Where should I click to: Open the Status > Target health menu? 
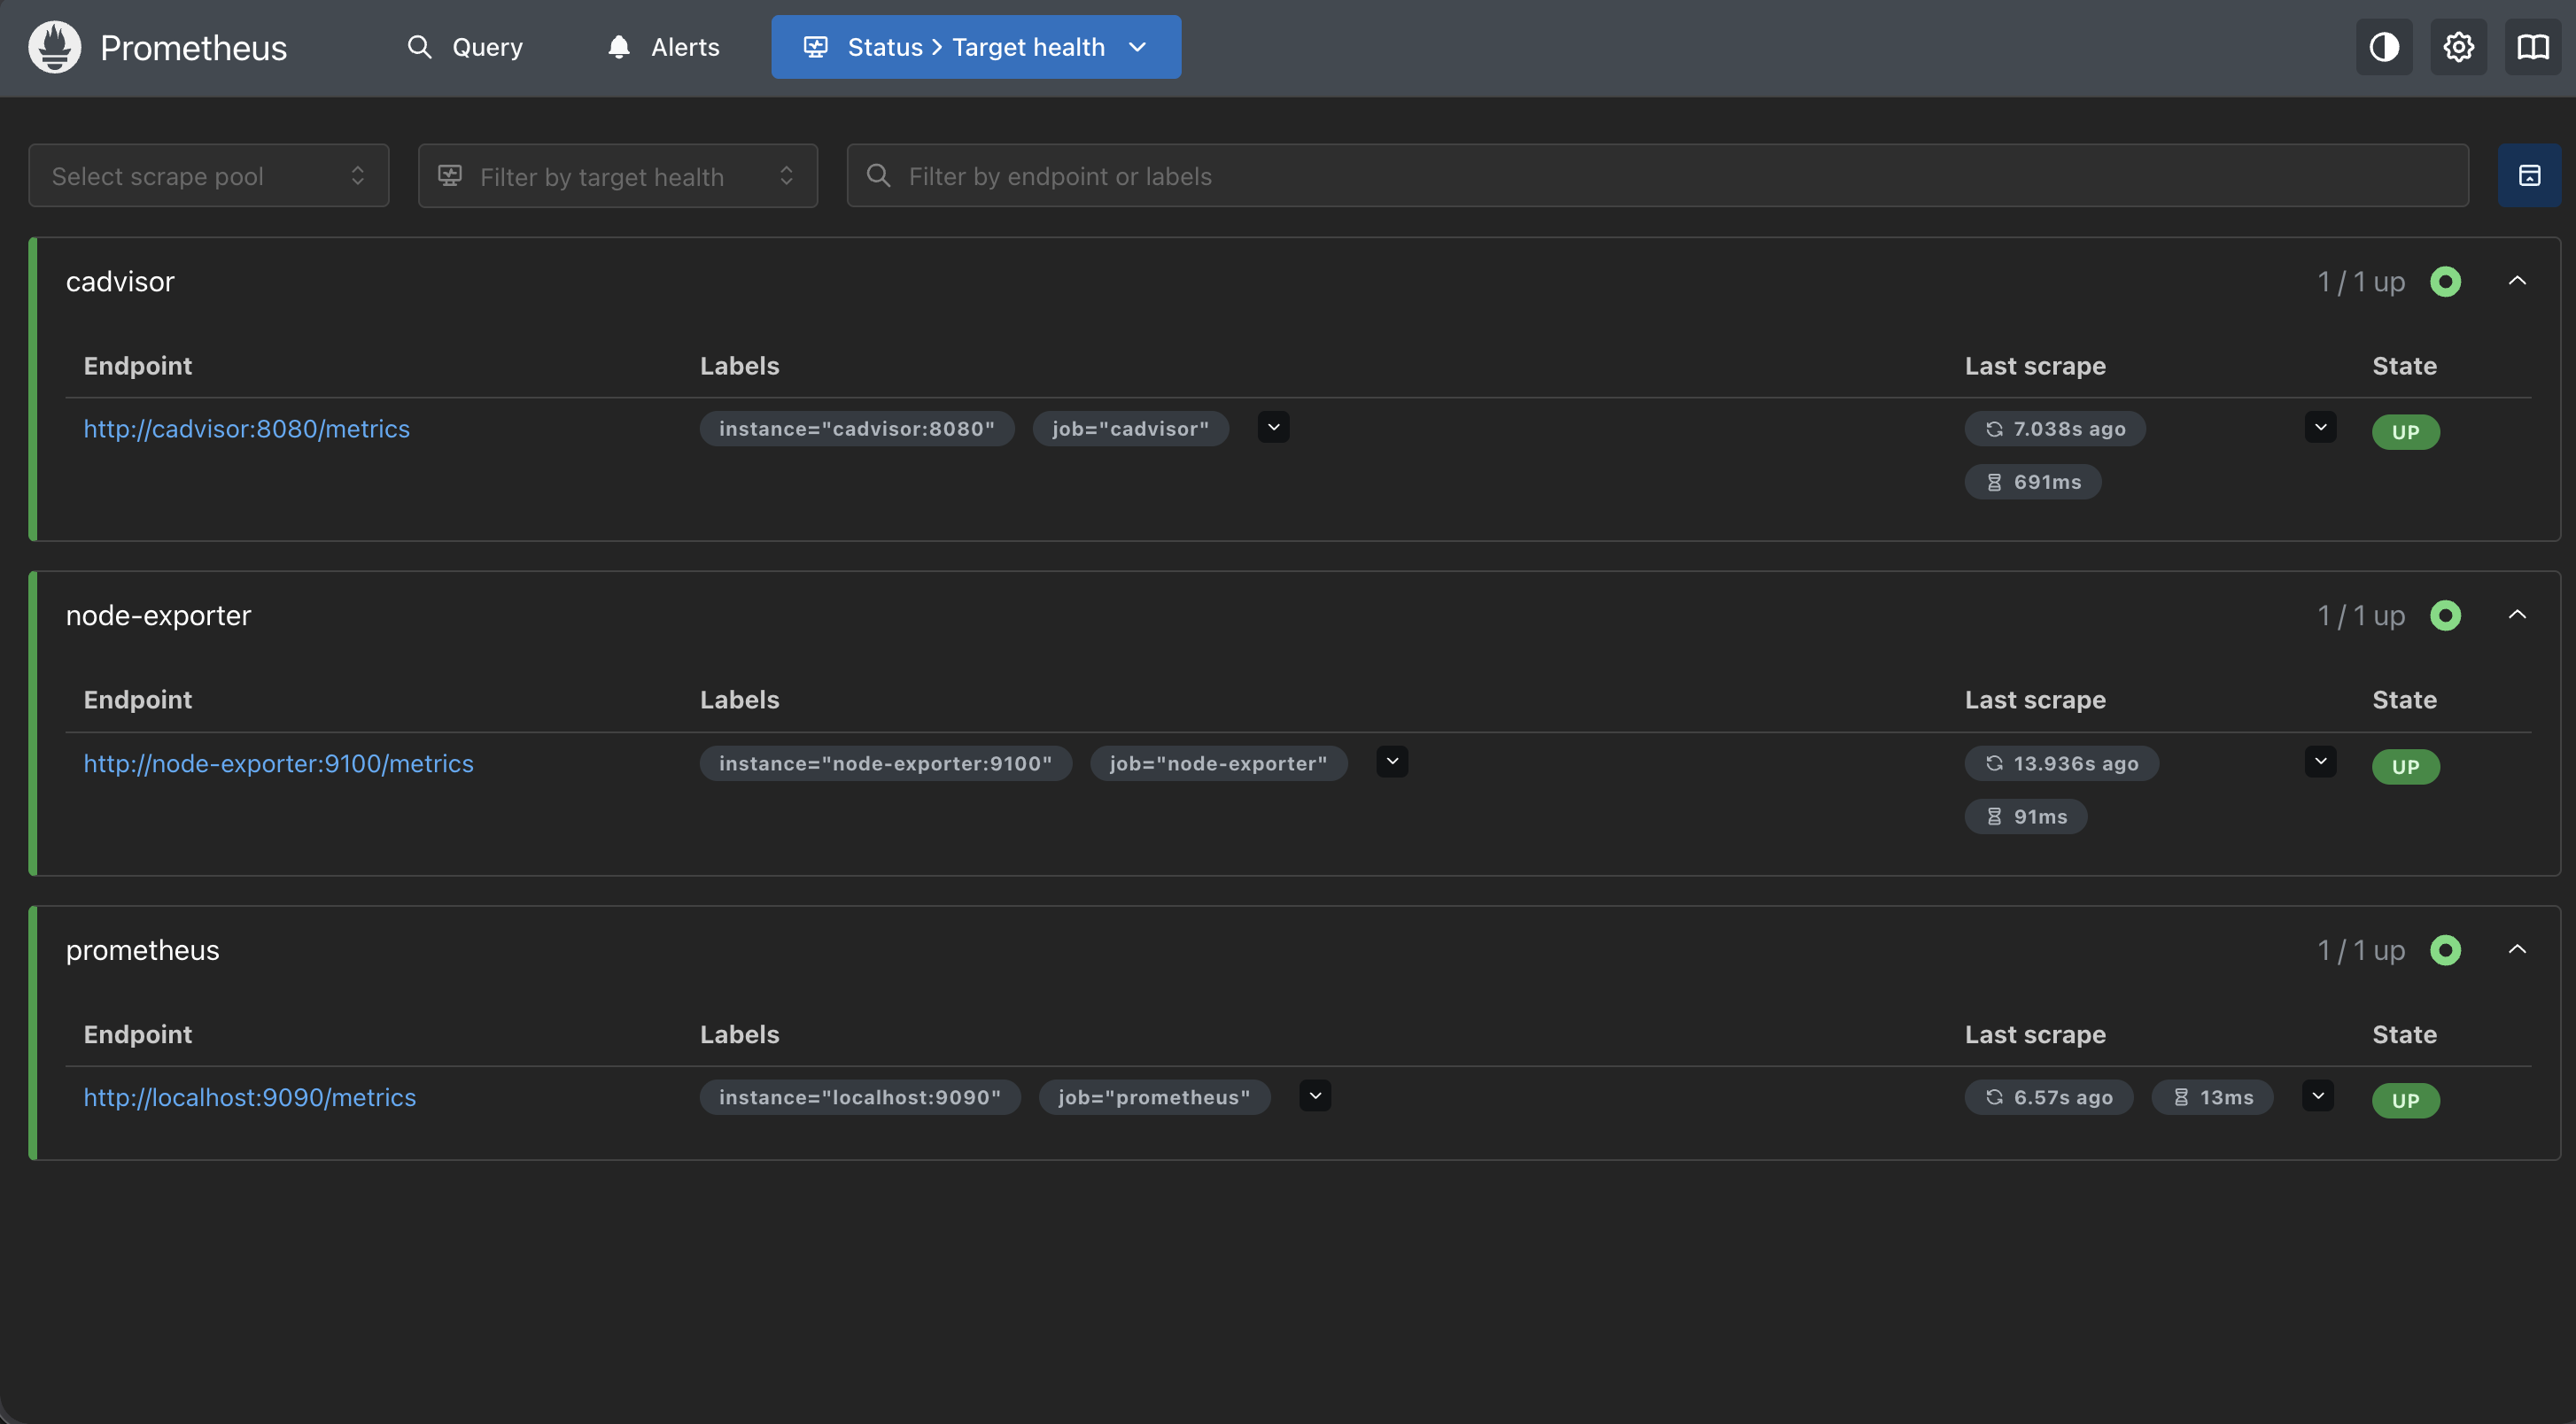click(976, 47)
